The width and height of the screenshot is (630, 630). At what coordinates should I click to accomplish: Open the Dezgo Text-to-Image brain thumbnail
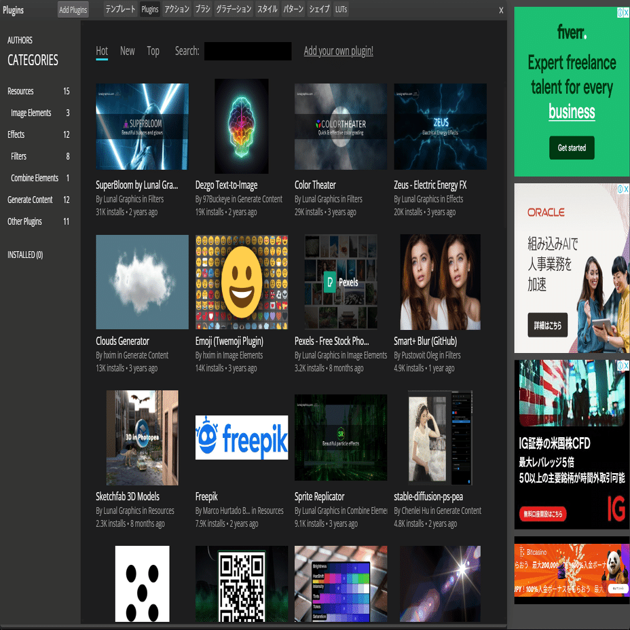pos(242,126)
